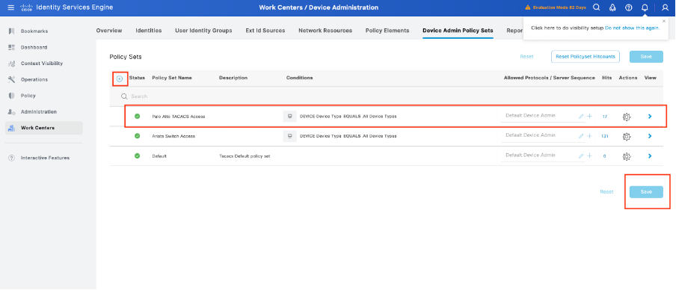Click the Policy shield icon in sidebar
Screen dimensions: 676x290
pos(12,96)
